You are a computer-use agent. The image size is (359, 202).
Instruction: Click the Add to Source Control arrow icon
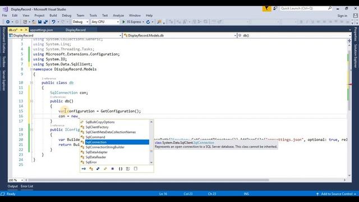point(317,194)
